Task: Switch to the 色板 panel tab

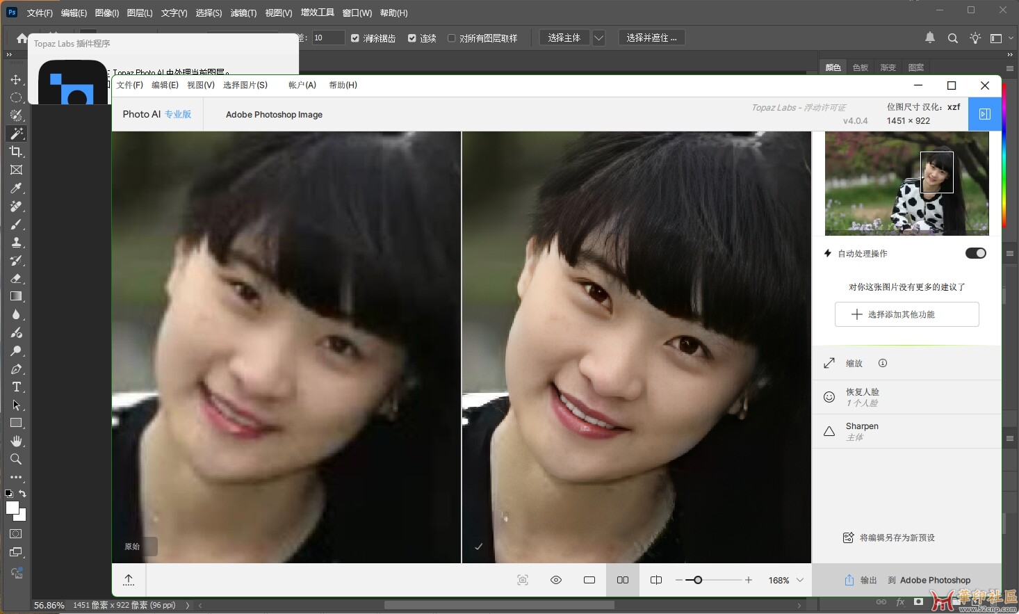Action: tap(861, 67)
